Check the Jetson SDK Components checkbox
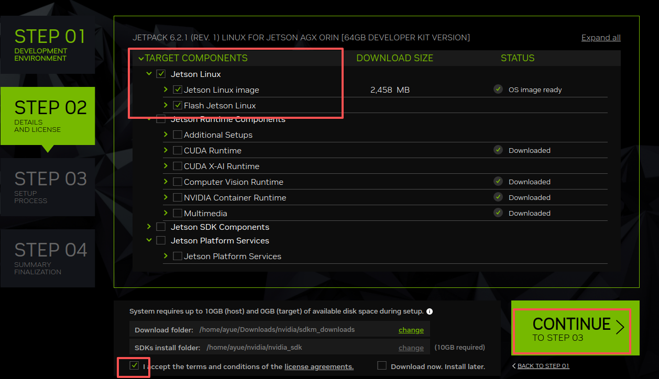The image size is (659, 379). tap(161, 227)
